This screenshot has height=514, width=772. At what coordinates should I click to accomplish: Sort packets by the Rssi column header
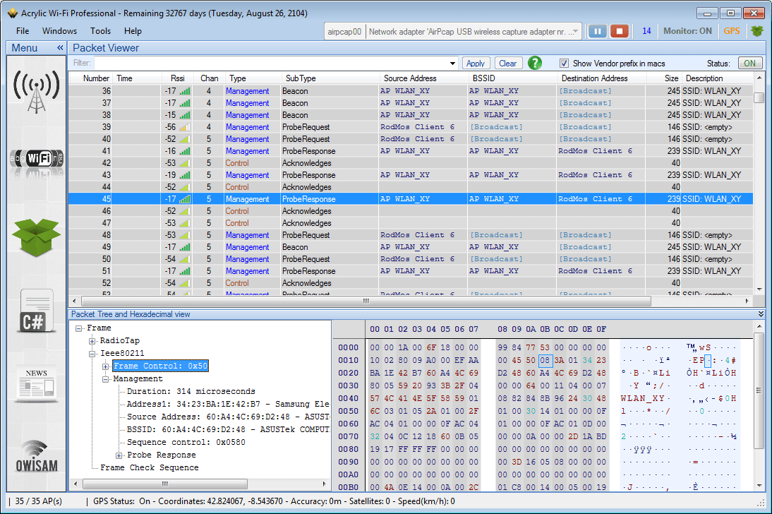pos(178,78)
